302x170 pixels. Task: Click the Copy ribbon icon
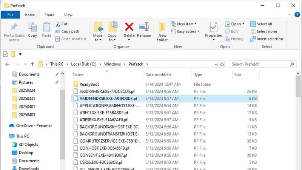pos(32,26)
